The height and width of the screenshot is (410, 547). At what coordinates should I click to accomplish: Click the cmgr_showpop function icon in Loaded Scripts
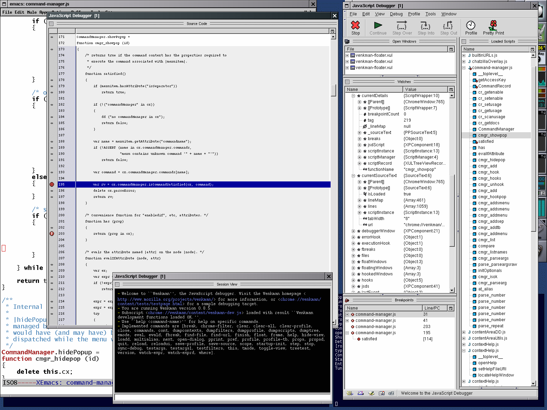(475, 135)
